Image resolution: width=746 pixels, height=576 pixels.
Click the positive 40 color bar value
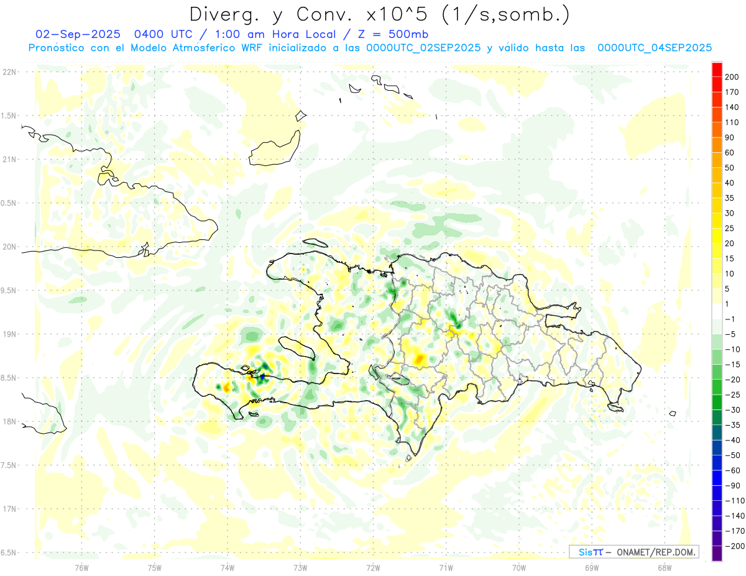click(x=731, y=183)
